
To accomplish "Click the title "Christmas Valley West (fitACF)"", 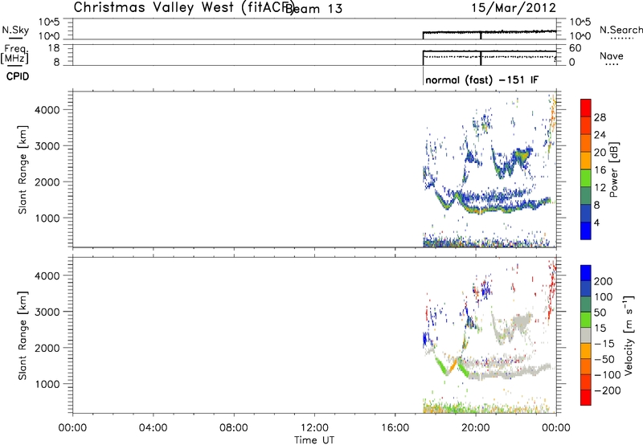I will coord(184,8).
